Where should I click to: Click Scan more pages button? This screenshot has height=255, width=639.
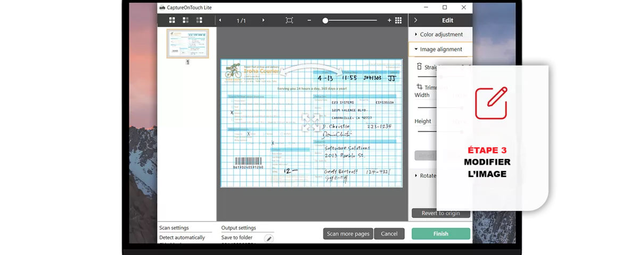[348, 234]
